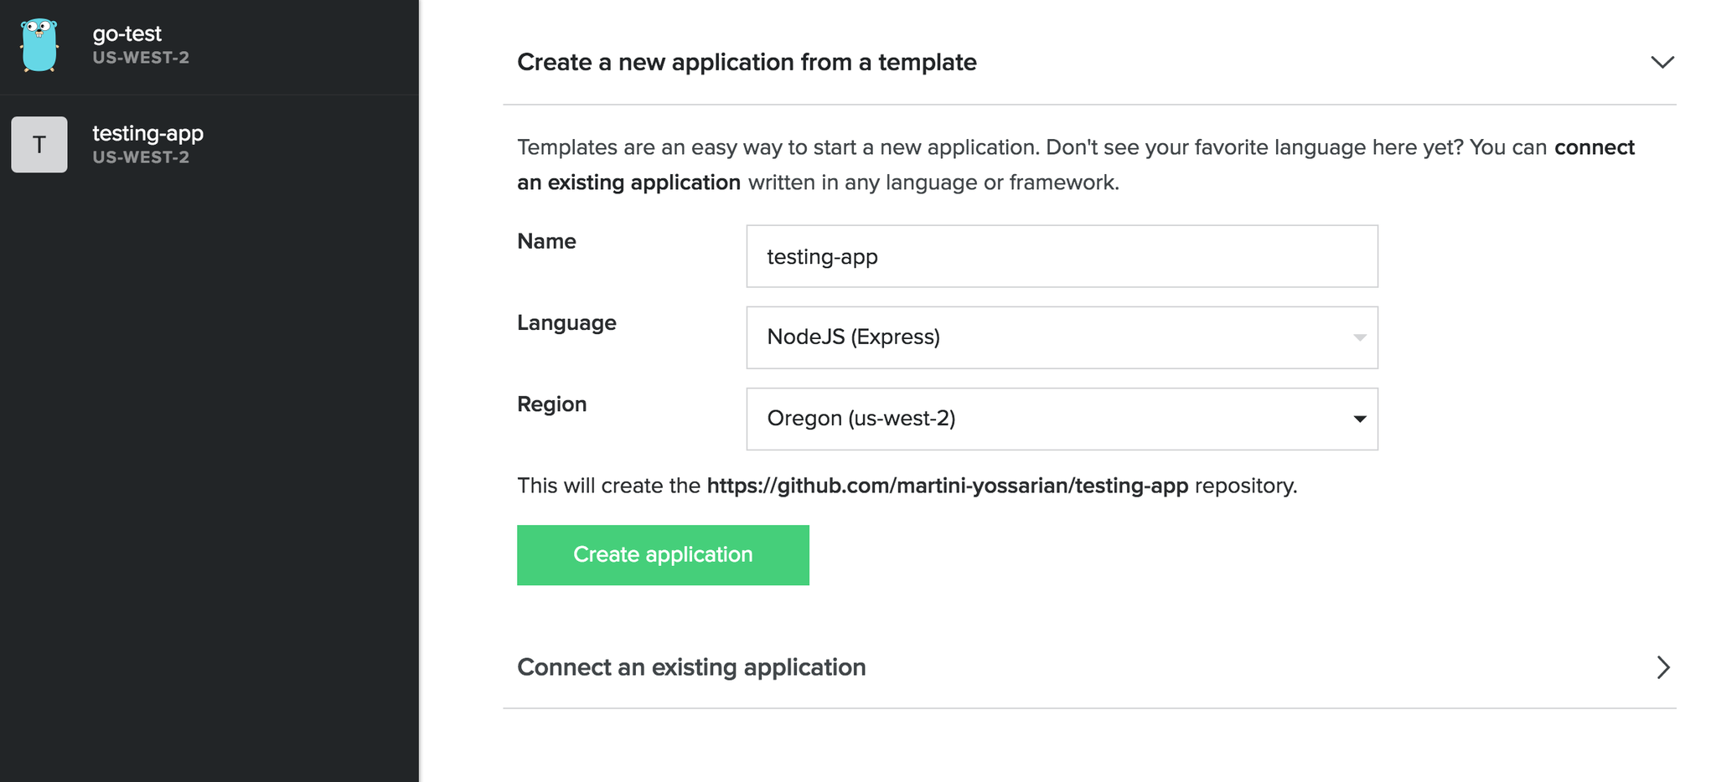The width and height of the screenshot is (1716, 782).
Task: Open the go-test application in the sidebar
Action: click(x=127, y=34)
